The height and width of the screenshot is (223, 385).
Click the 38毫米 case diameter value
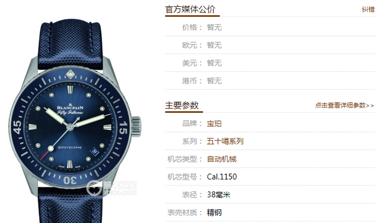tap(218, 195)
